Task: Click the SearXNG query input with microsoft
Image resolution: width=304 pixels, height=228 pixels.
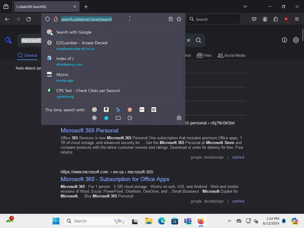Action: (31, 40)
